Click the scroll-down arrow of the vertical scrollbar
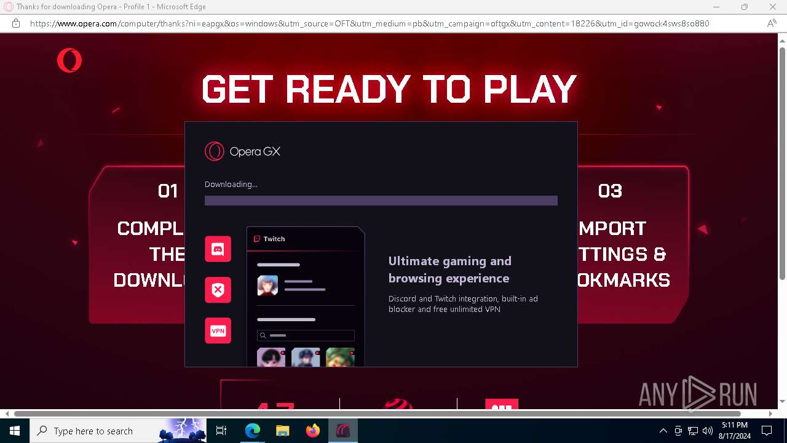The image size is (787, 443). click(782, 402)
